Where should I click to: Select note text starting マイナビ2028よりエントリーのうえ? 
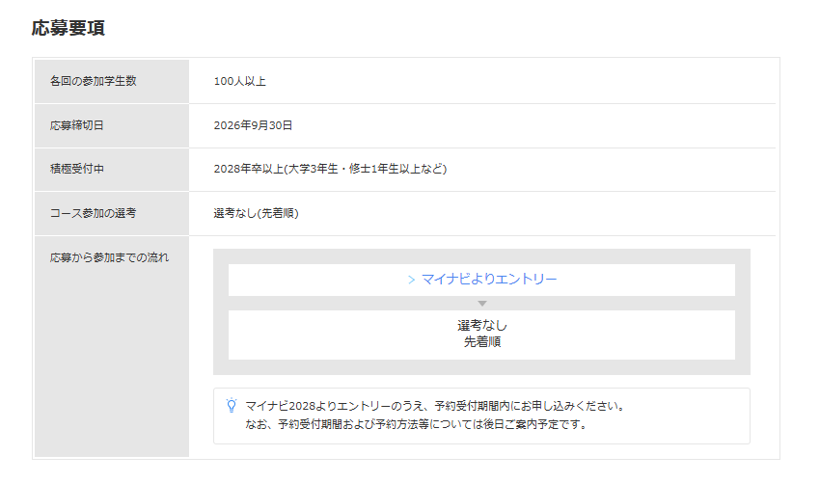coord(435,406)
